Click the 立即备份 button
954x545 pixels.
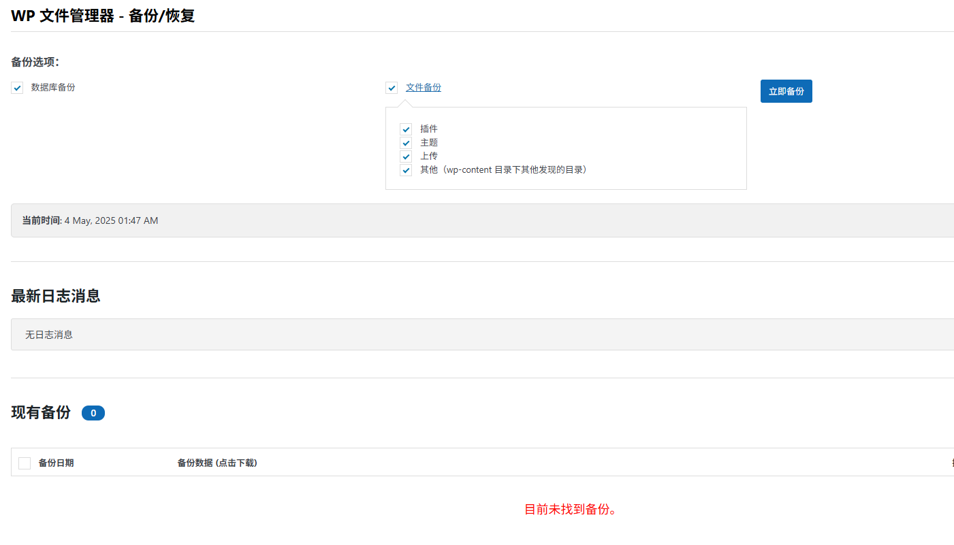point(786,91)
